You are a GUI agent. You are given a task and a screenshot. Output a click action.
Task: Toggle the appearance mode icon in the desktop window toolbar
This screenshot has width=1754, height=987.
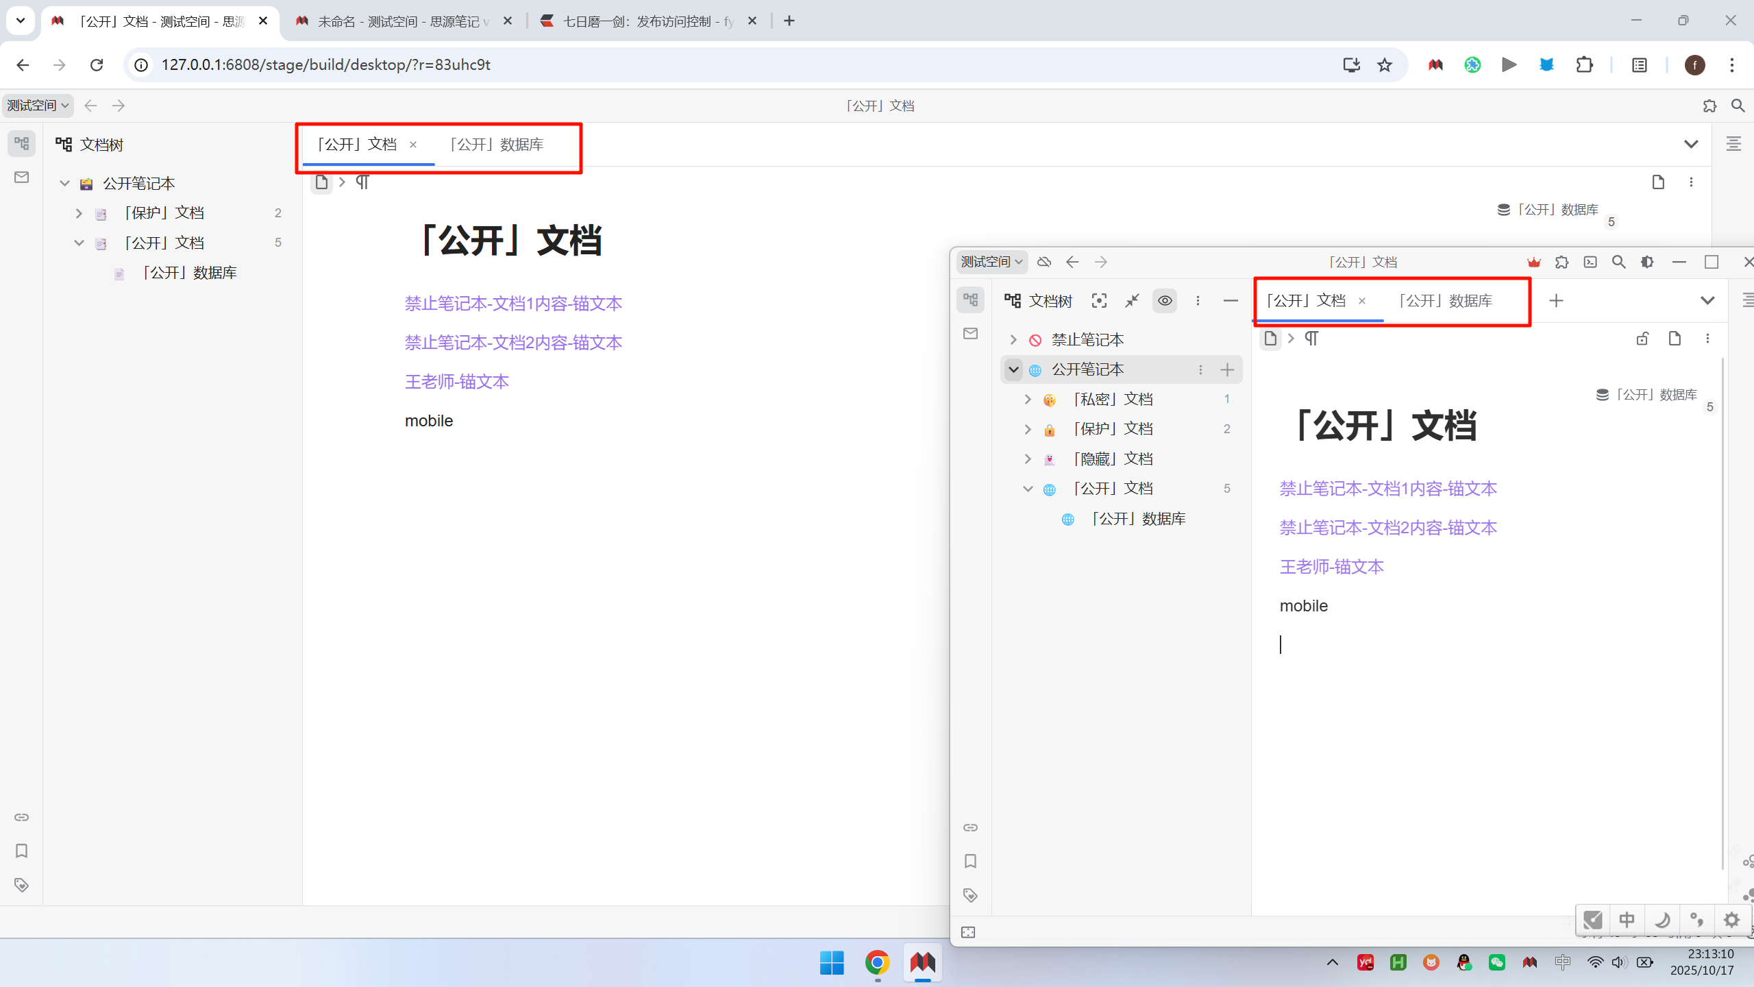click(1647, 262)
